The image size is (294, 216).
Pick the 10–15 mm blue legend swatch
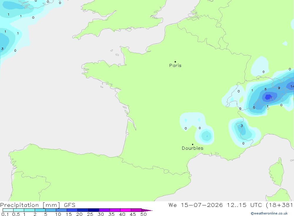pos(61,210)
